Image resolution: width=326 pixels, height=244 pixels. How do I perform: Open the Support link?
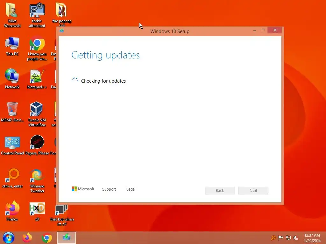coord(109,189)
